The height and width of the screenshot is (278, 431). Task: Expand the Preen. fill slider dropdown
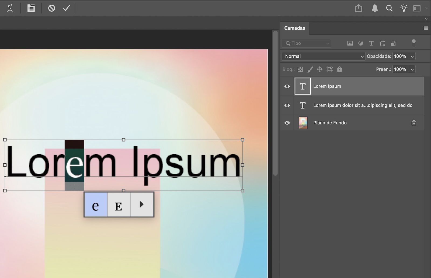coord(412,69)
